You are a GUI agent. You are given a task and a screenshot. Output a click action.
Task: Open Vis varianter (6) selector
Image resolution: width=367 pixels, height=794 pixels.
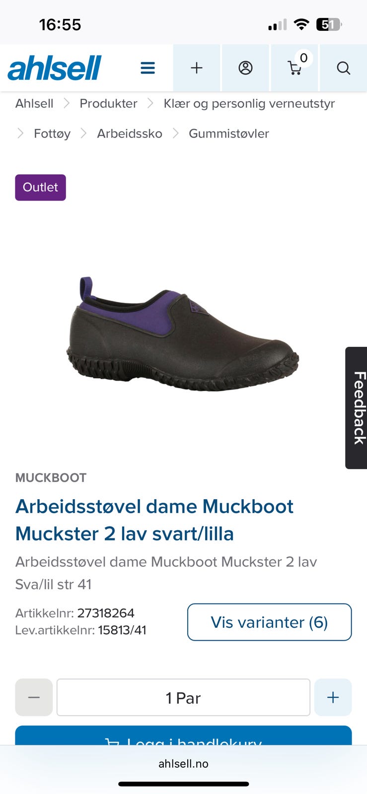tap(270, 622)
